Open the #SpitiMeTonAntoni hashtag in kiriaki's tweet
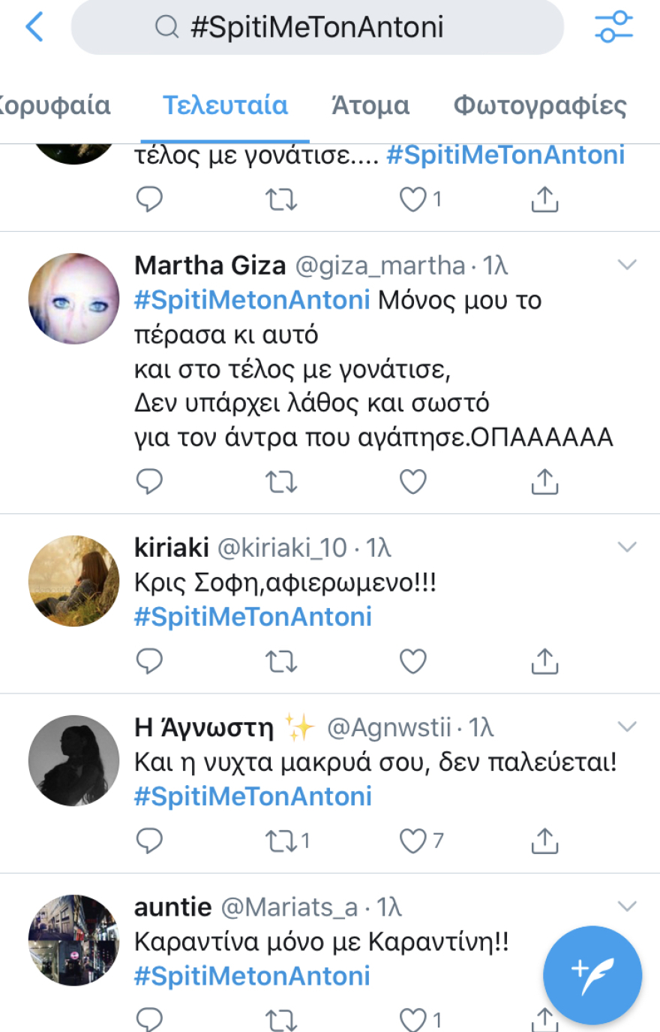 pos(253,616)
